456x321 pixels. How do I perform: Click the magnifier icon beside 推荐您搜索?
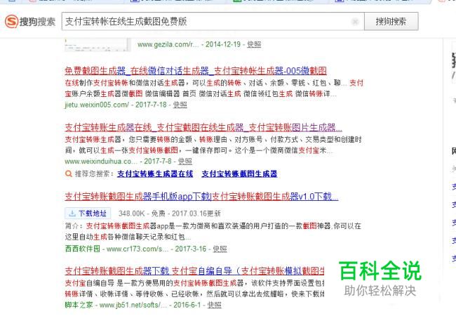pyautogui.click(x=69, y=174)
